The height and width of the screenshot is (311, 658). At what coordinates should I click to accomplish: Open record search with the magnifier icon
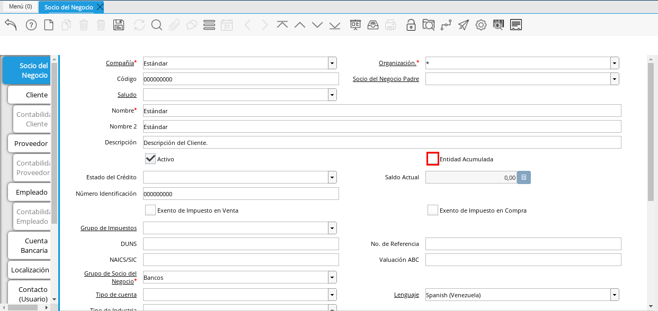(156, 25)
